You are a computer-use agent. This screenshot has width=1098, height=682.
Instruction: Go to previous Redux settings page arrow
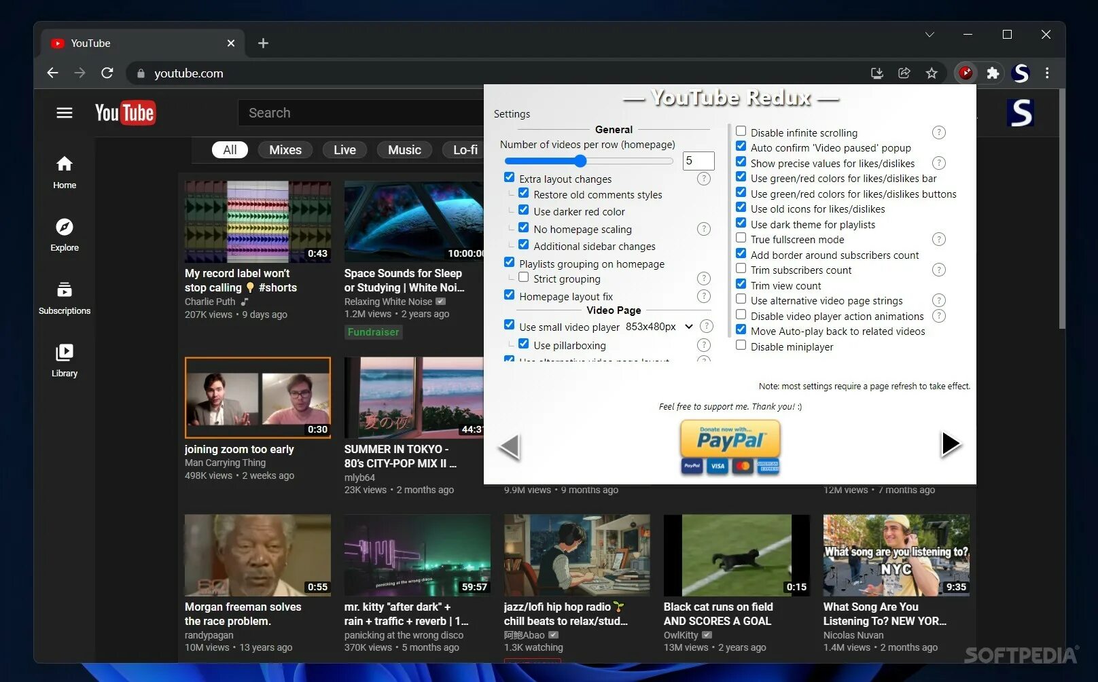click(510, 446)
